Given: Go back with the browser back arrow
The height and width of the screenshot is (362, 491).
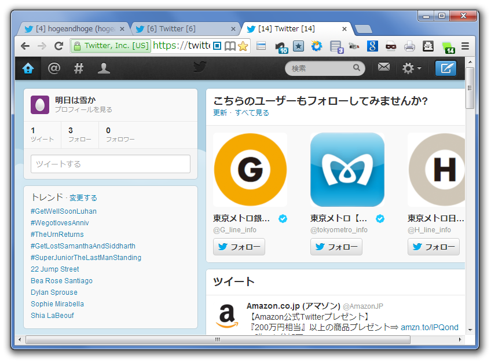Looking at the screenshot, I should (25, 46).
